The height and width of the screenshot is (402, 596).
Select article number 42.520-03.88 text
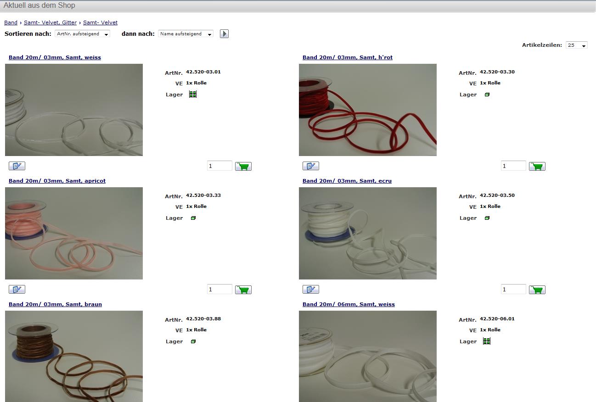click(203, 318)
